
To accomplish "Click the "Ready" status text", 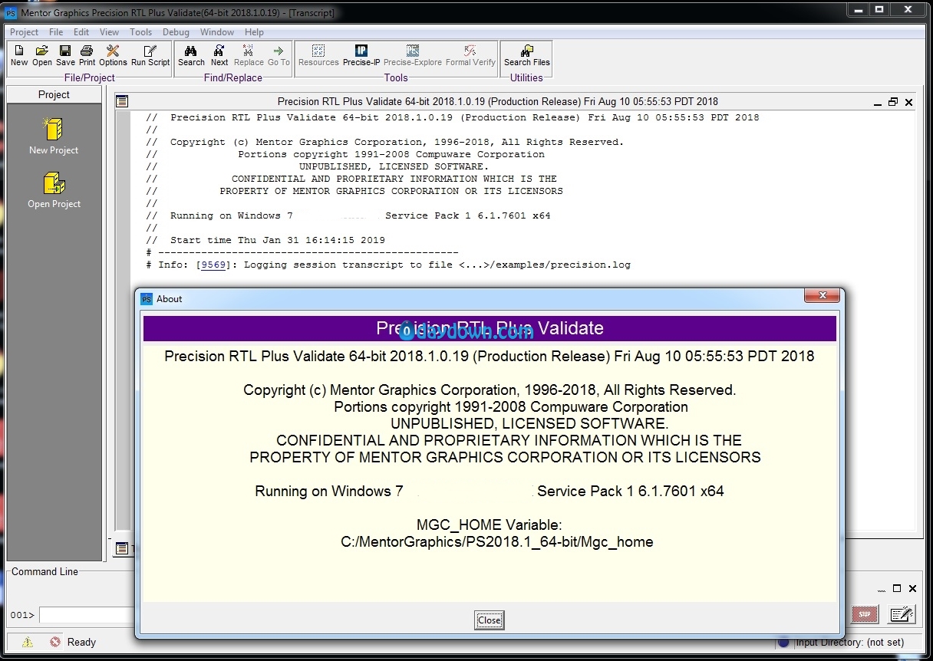I will click(81, 642).
